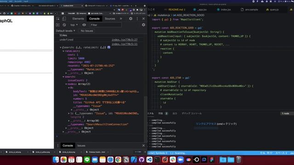
Task: Select the Console tab
Action: pyautogui.click(x=94, y=19)
